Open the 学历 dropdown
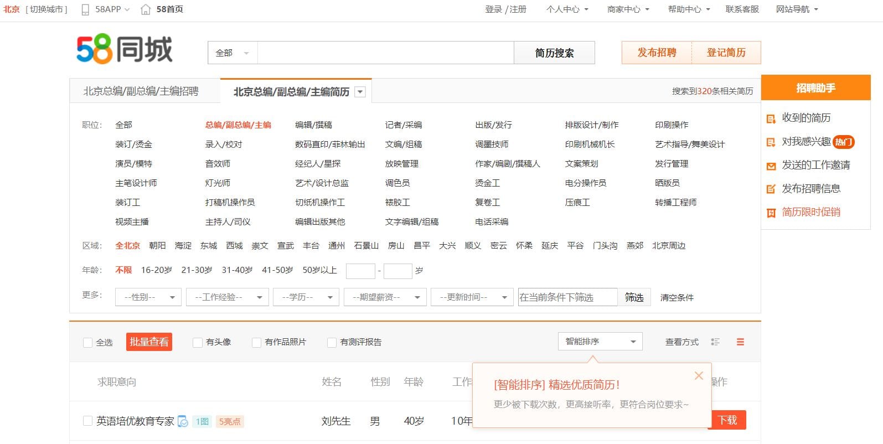Image resolution: width=883 pixels, height=444 pixels. [x=306, y=297]
